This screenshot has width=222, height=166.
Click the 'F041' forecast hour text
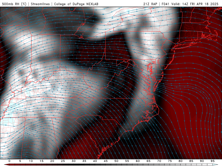165,4
